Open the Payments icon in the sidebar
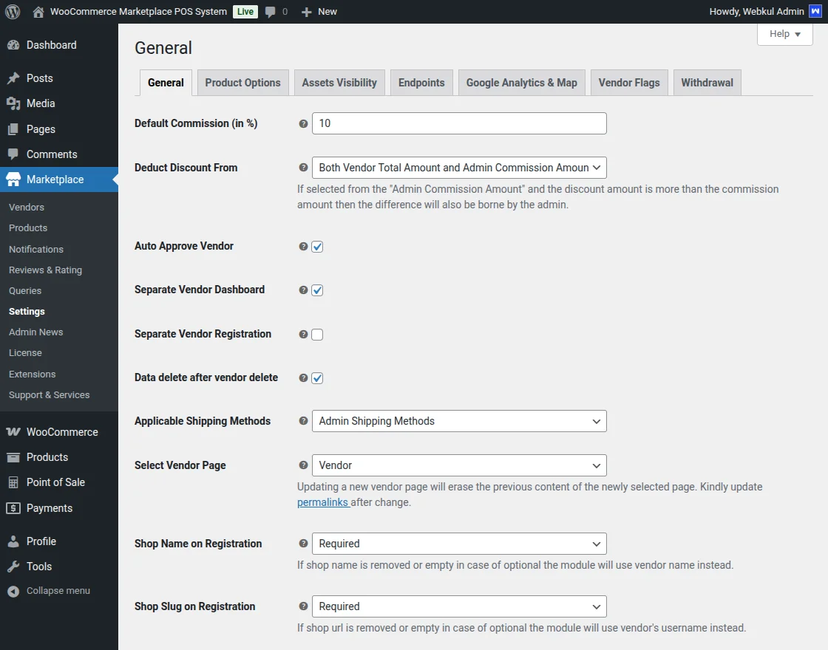828x650 pixels. click(x=13, y=508)
